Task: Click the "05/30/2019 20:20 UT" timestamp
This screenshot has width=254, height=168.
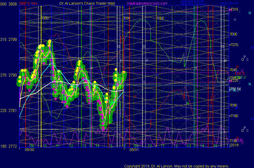Action: coord(192,2)
